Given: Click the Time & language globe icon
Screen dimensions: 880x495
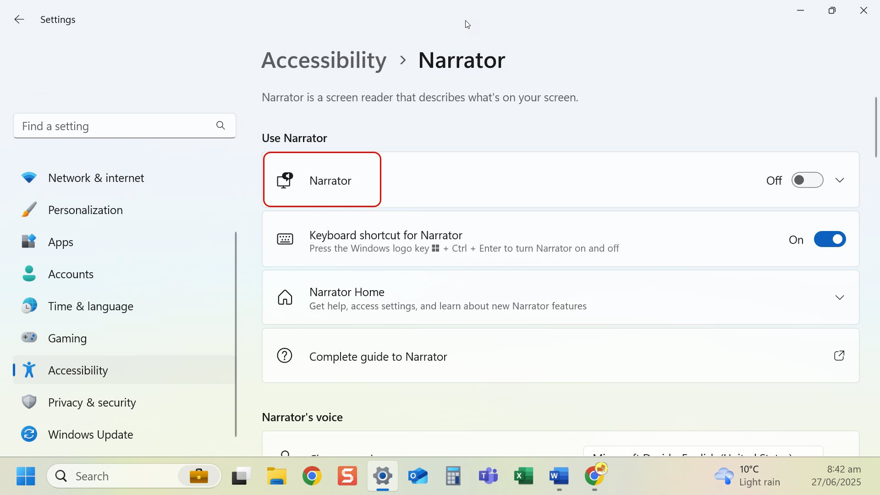Looking at the screenshot, I should pyautogui.click(x=29, y=306).
